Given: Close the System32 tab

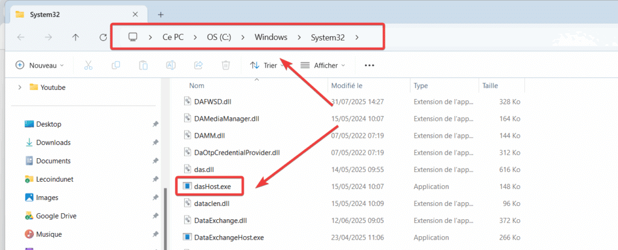Looking at the screenshot, I should [x=135, y=14].
